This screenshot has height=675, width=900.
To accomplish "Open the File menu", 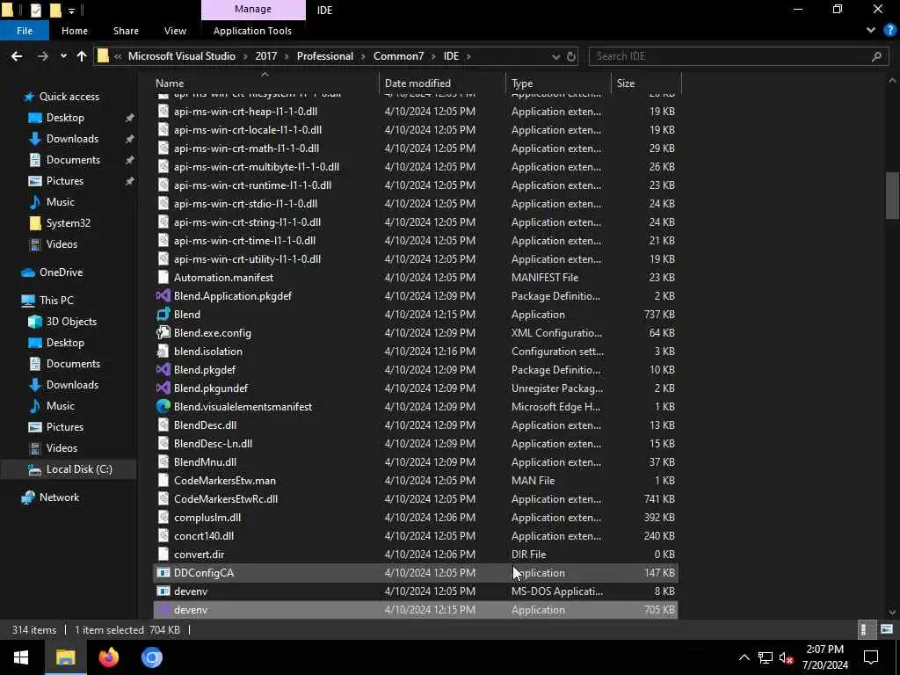I will click(25, 31).
